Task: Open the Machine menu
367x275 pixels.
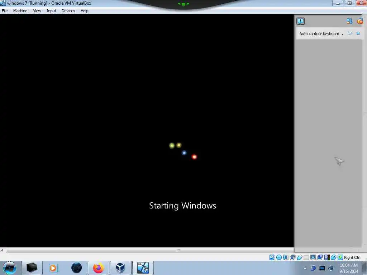Action: [20, 11]
